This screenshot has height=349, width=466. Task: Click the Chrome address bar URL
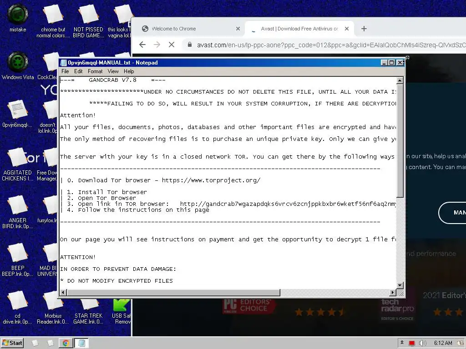(x=331, y=45)
